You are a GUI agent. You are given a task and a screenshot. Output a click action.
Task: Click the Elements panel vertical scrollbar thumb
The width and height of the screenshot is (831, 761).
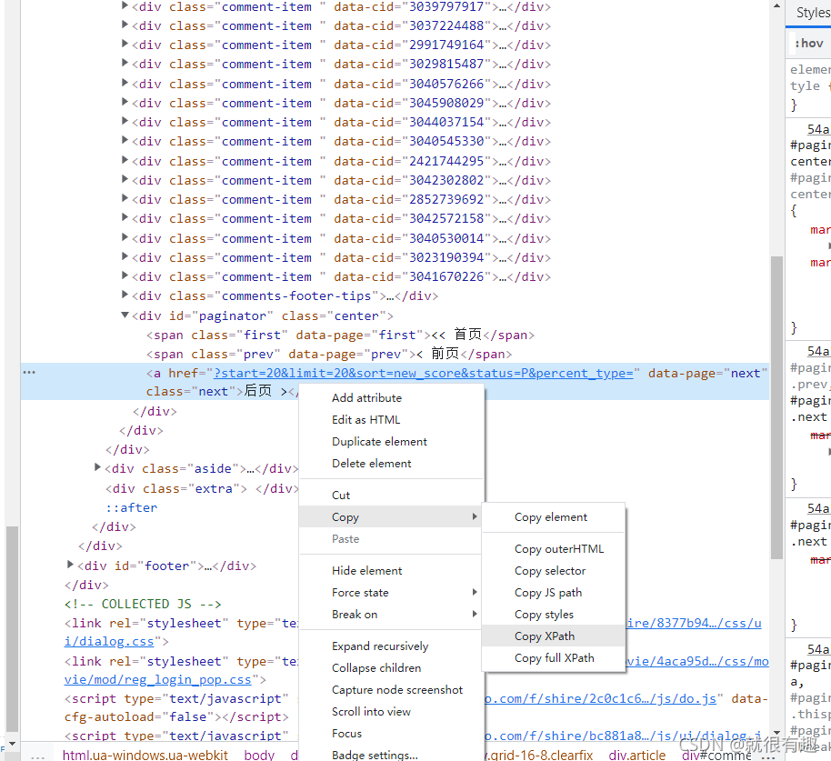(x=776, y=364)
